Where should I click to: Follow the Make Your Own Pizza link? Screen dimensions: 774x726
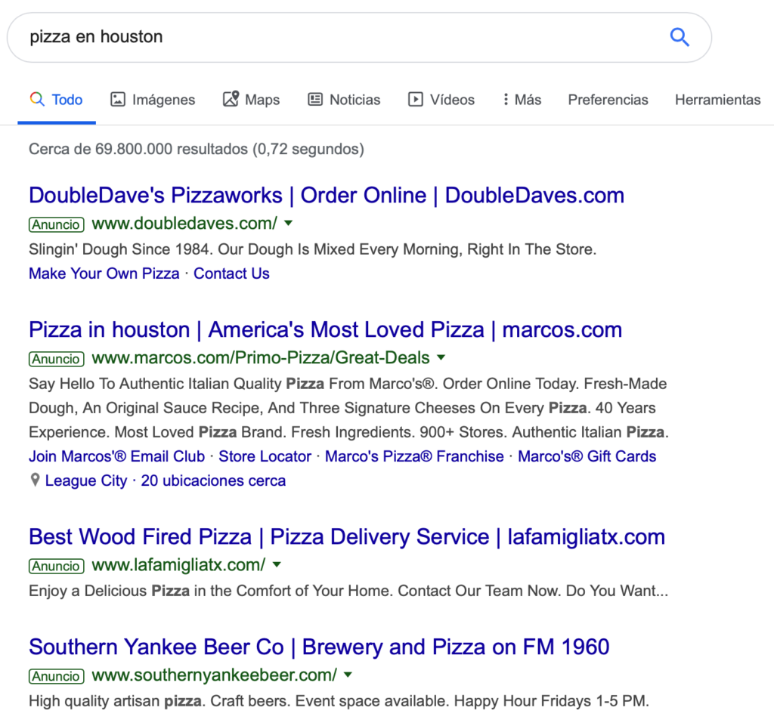click(x=104, y=273)
